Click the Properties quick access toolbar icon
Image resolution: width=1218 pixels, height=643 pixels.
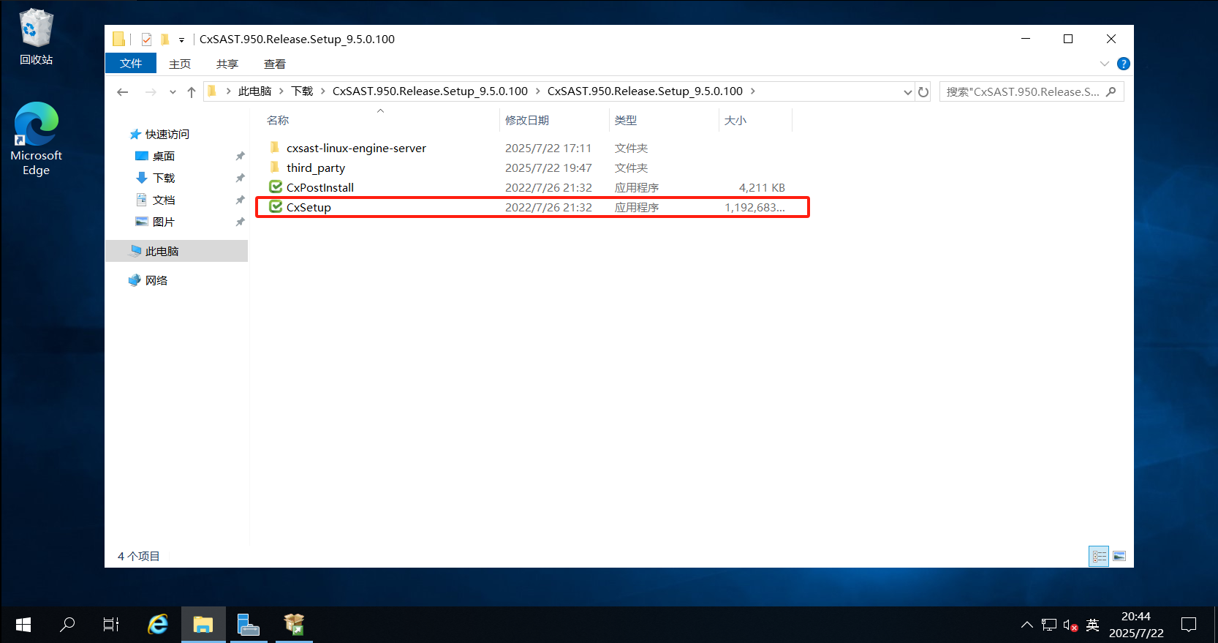(146, 39)
